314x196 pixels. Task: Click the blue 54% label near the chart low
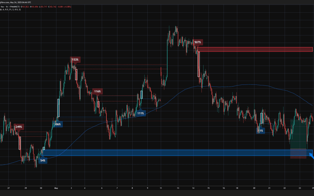point(42,160)
